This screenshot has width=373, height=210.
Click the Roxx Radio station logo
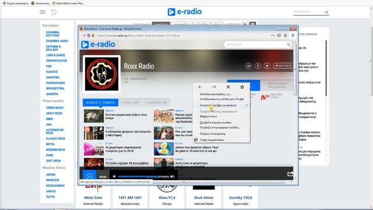(101, 74)
